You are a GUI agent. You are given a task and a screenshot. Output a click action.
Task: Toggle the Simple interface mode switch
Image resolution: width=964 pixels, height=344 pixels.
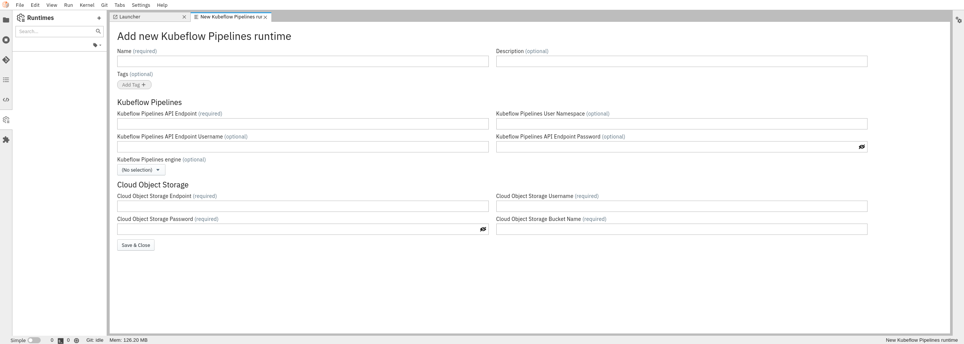pos(34,340)
